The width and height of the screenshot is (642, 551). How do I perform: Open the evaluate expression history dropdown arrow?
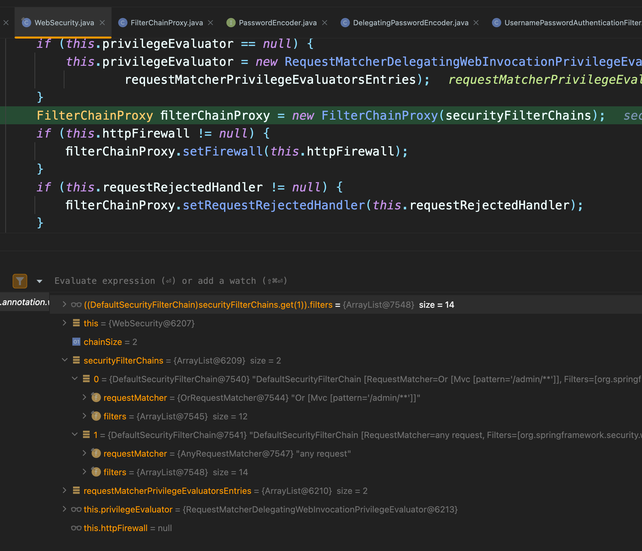40,281
